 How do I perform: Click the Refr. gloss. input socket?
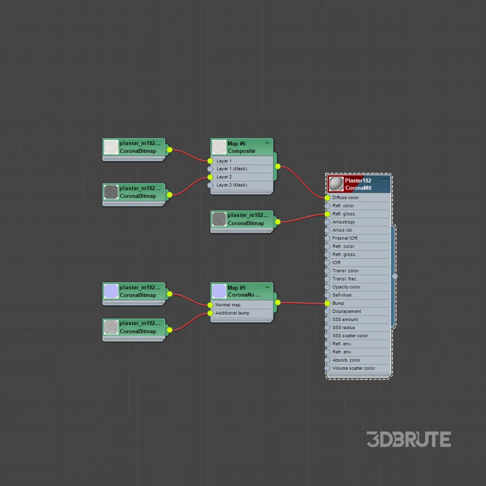point(328,254)
